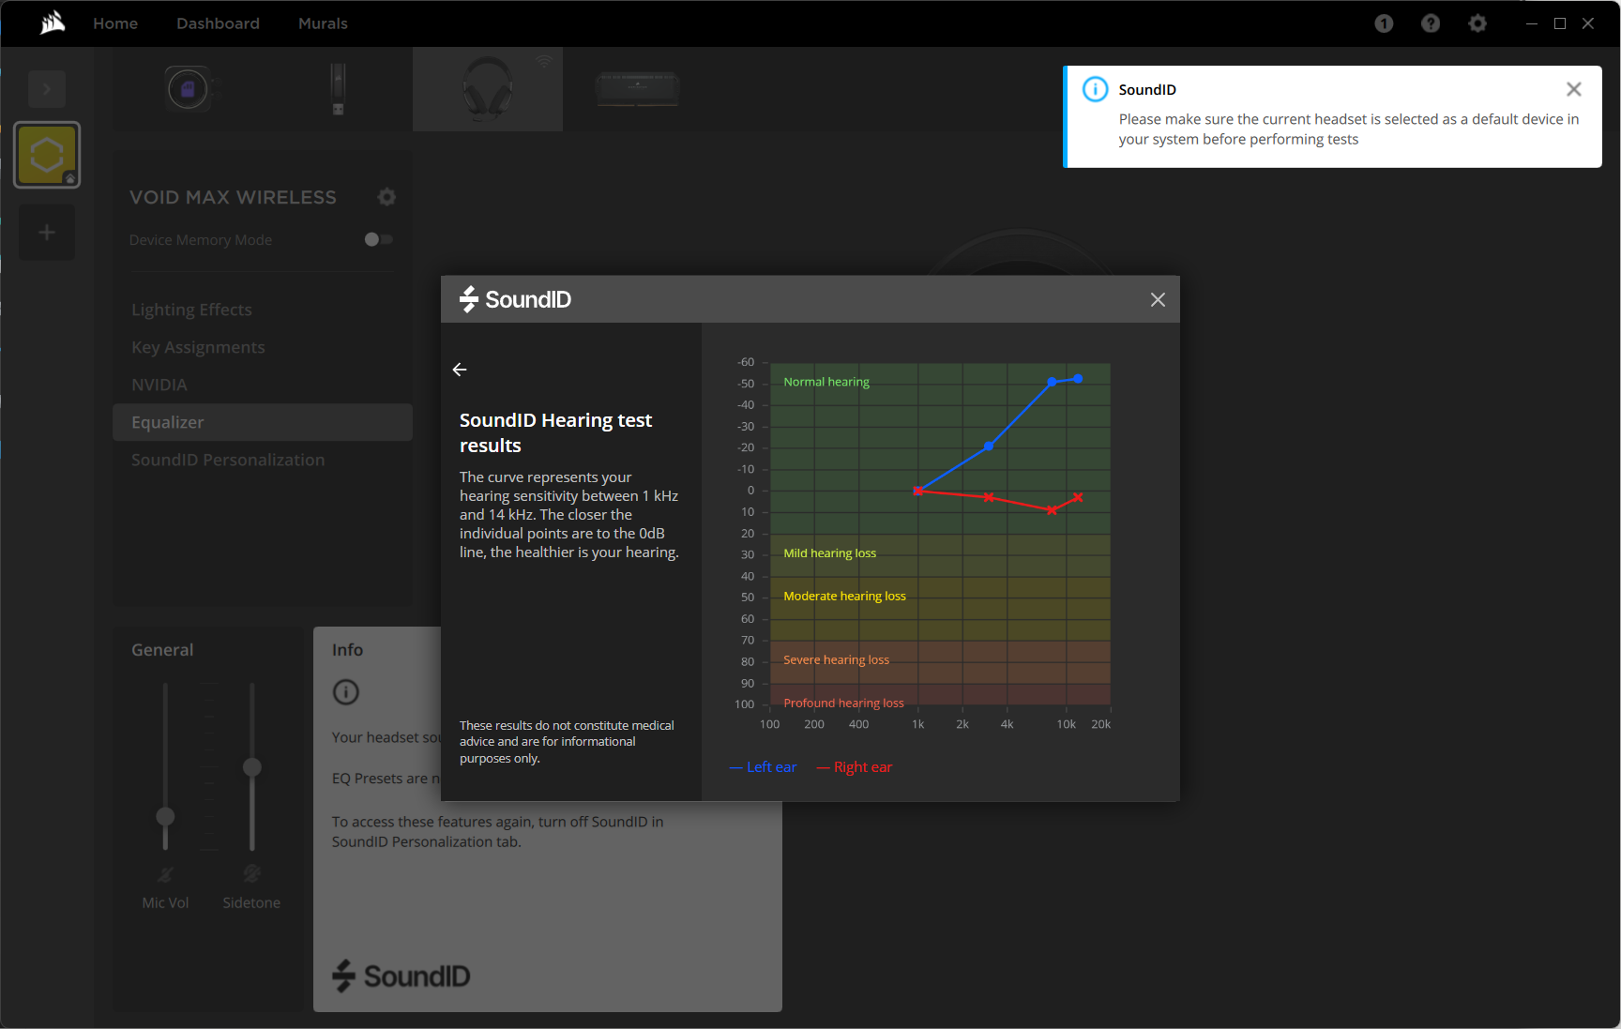Adjust the Mic Vol slider handle
The image size is (1621, 1029).
(165, 816)
